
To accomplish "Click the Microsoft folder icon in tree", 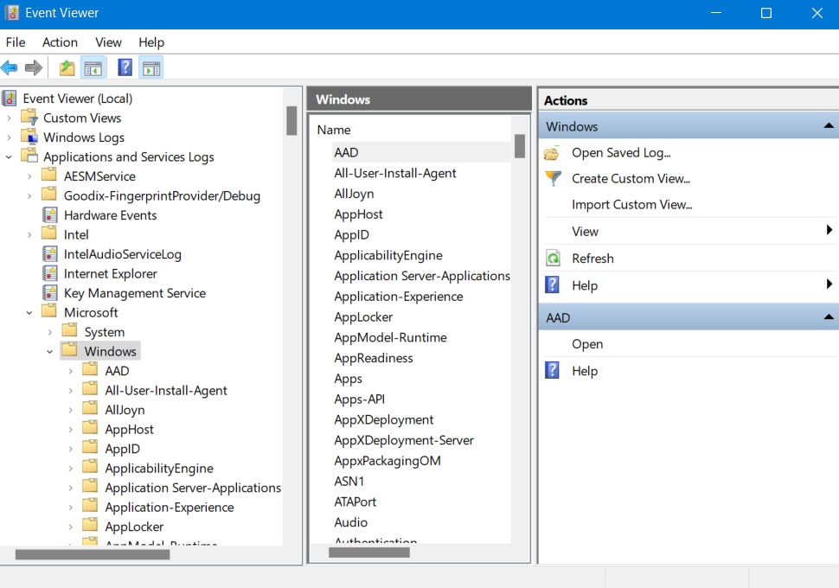I will point(49,311).
